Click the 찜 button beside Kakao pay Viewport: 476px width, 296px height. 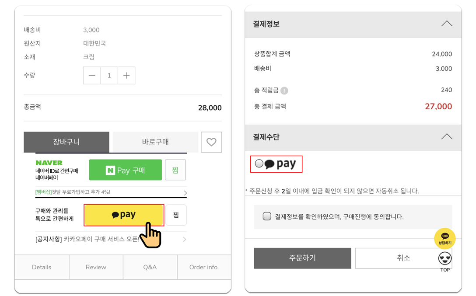pyautogui.click(x=176, y=215)
